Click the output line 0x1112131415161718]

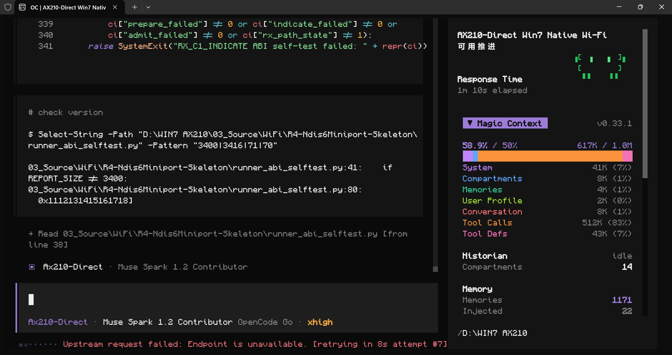(85, 200)
